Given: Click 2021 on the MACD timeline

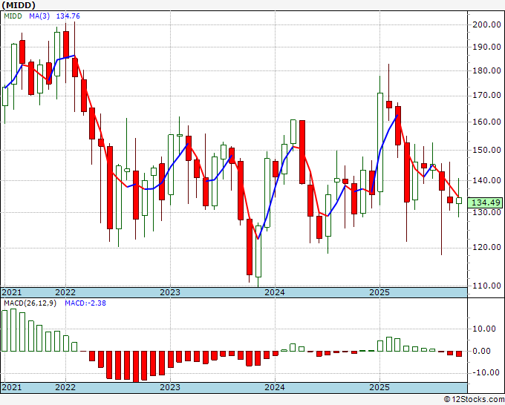Looking at the screenshot, I should pyautogui.click(x=12, y=387).
